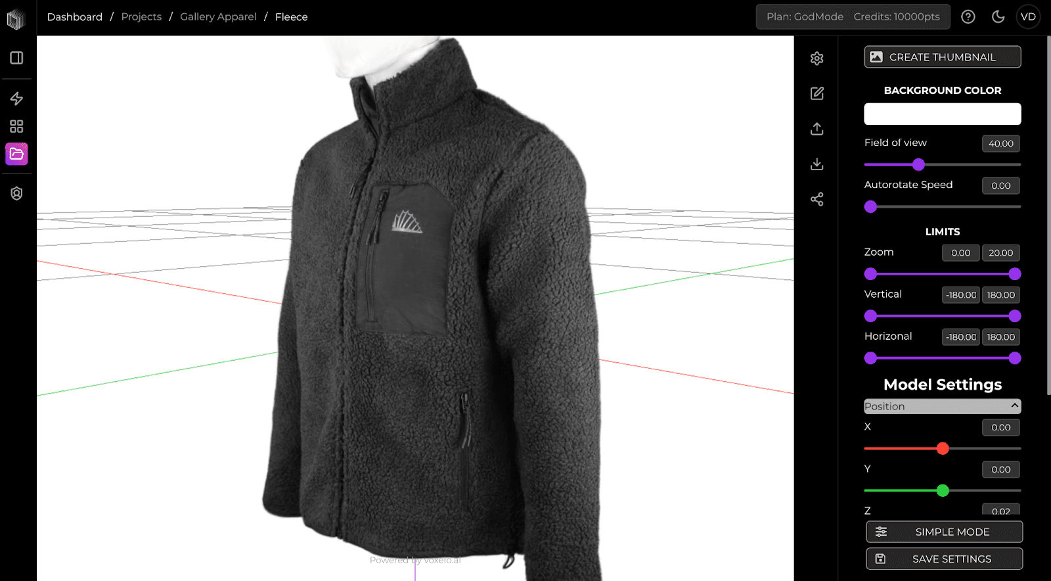This screenshot has width=1051, height=581.
Task: Open the shield account icon
Action: [x=16, y=193]
